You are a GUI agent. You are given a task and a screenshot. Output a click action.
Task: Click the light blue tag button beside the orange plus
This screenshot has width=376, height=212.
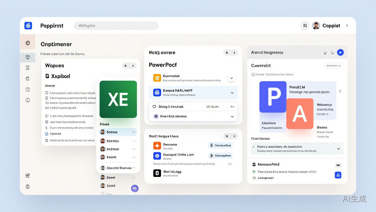tap(220, 145)
